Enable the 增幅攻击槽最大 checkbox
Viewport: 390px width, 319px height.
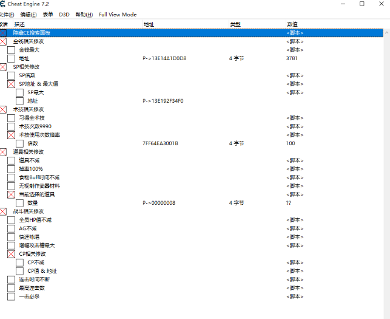pos(11,245)
